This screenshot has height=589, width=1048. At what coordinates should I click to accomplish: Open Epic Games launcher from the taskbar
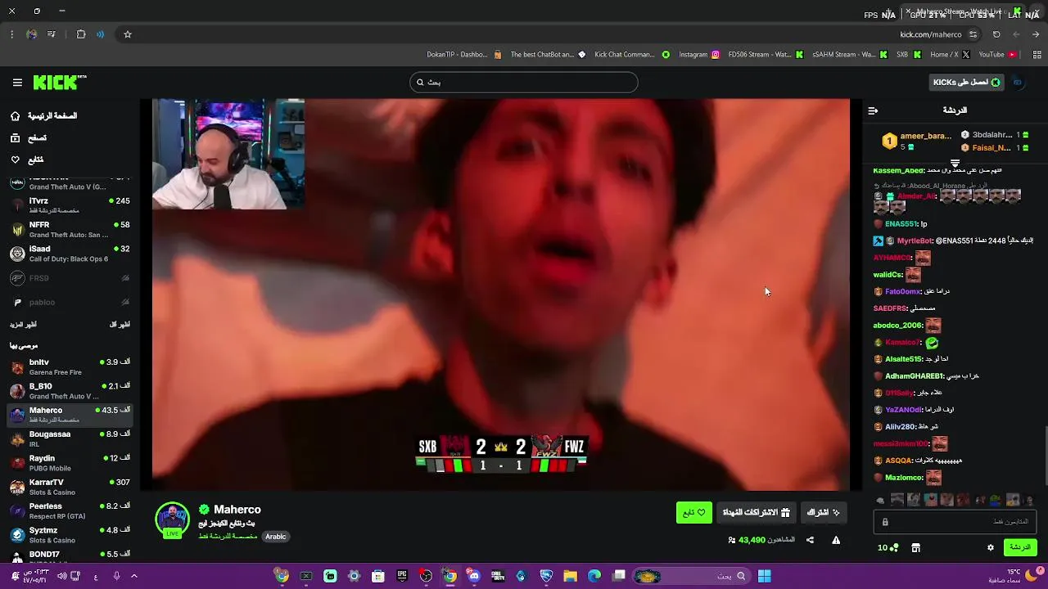pos(402,577)
